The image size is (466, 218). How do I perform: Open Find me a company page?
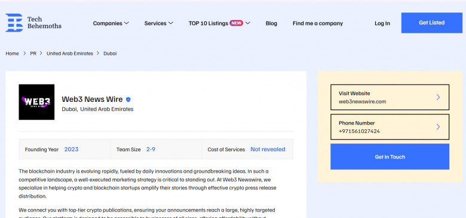point(318,23)
